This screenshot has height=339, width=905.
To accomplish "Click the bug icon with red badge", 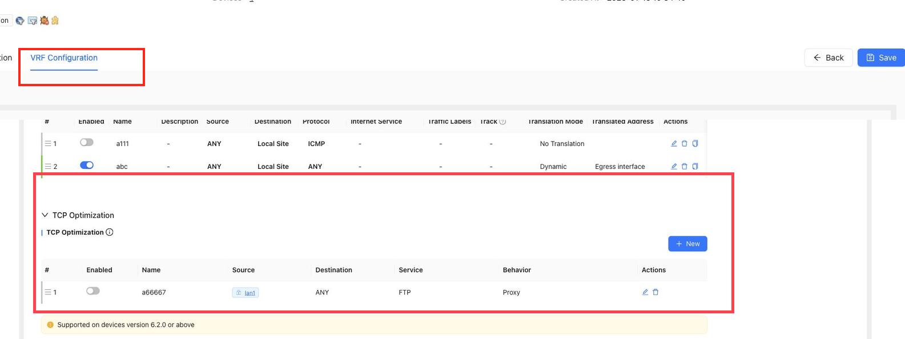I will 44,21.
